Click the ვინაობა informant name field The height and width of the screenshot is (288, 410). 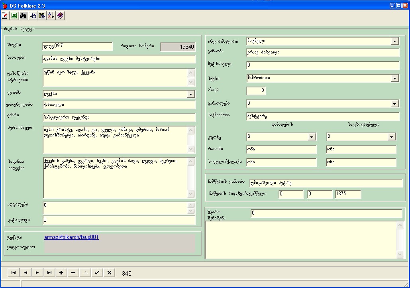(323, 53)
